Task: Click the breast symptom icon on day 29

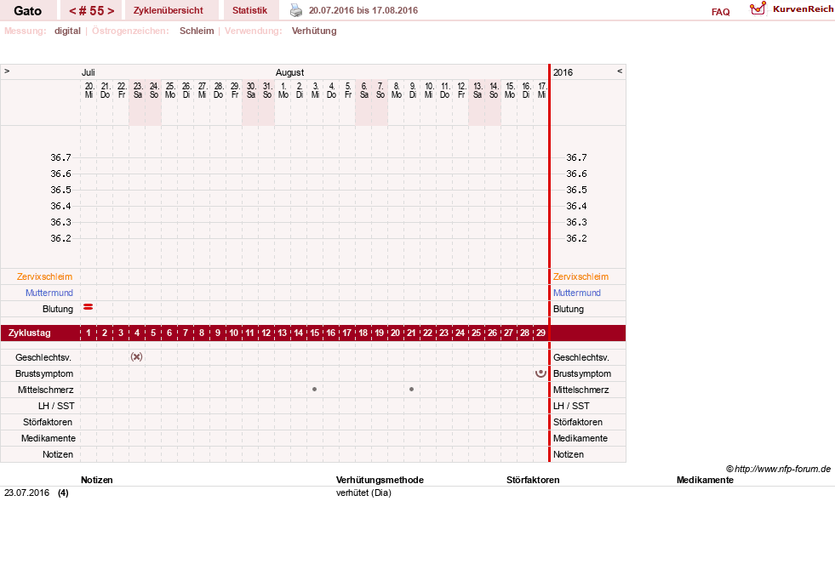Action: [x=540, y=373]
